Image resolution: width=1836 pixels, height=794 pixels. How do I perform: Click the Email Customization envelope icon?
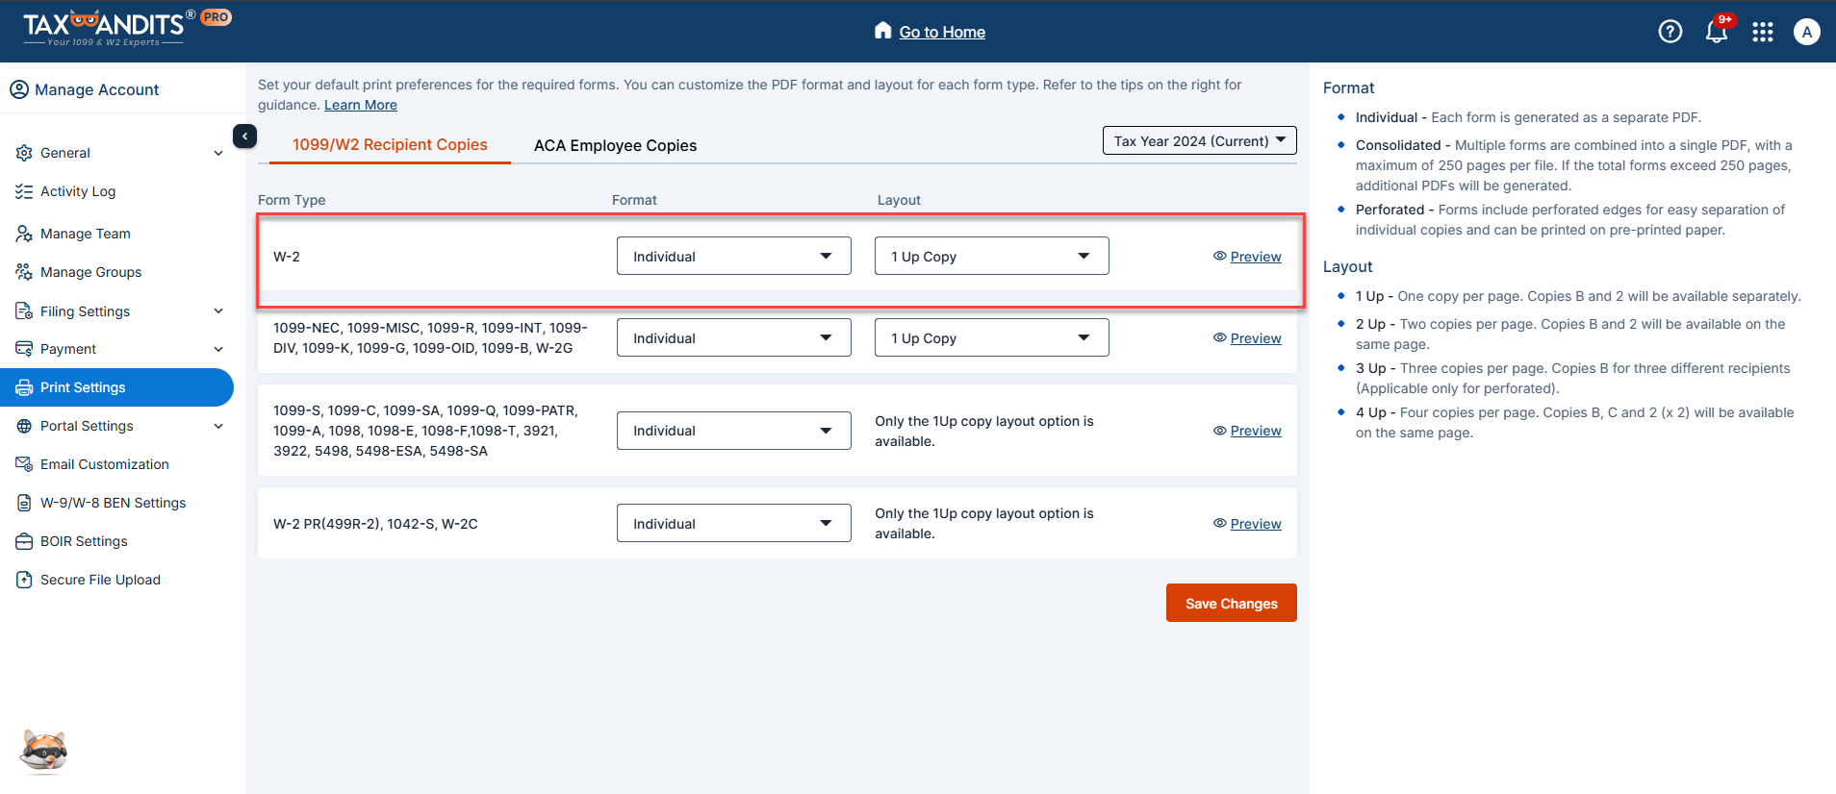coord(24,464)
